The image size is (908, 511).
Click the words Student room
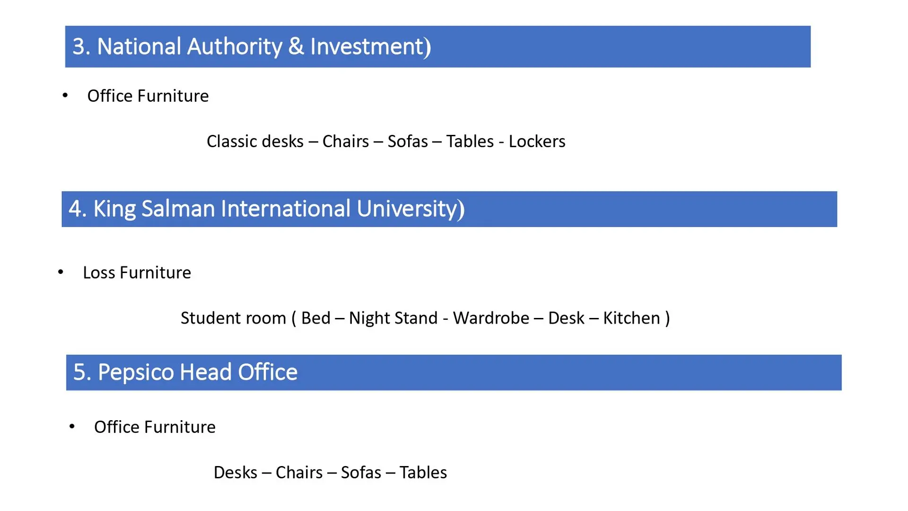(x=233, y=318)
